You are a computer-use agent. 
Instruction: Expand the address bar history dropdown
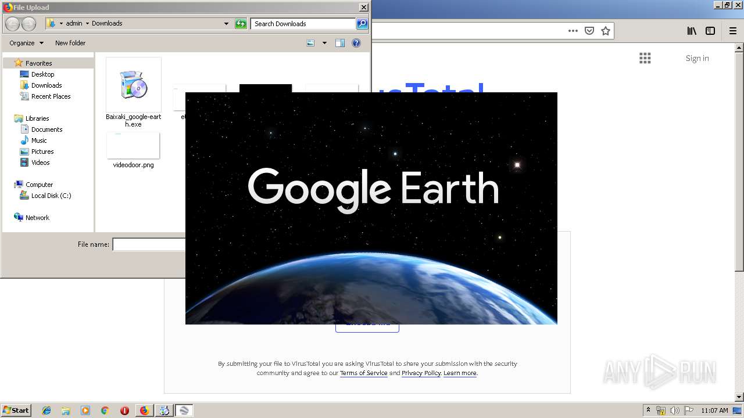(226, 24)
